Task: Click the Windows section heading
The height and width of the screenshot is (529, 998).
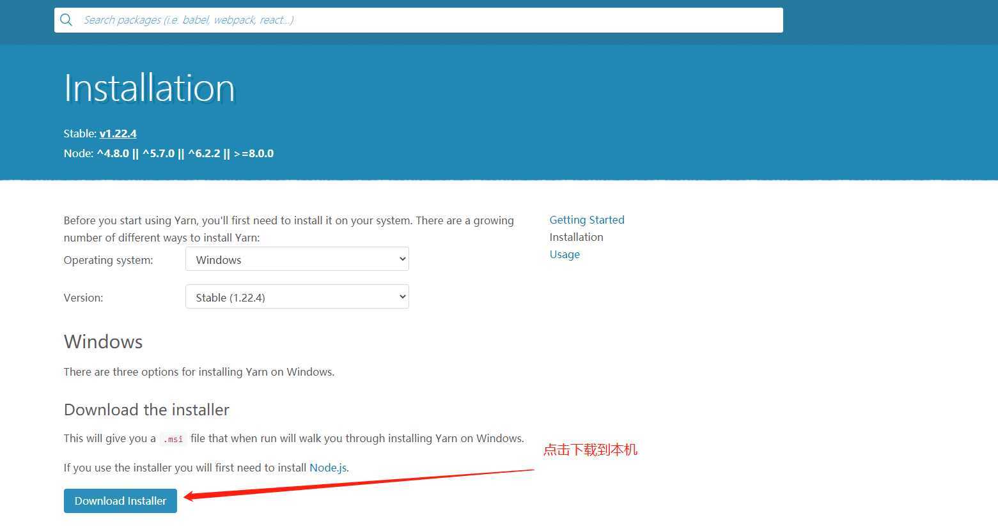Action: point(104,342)
